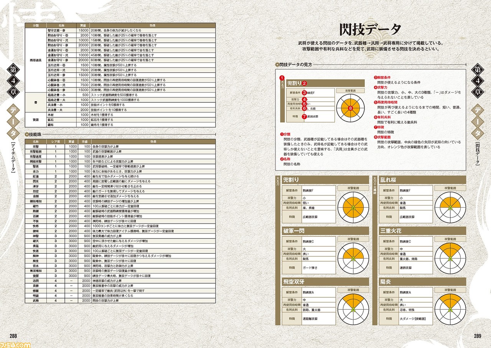
Task: Click the 武極 skill bead name
Action: [36, 300]
